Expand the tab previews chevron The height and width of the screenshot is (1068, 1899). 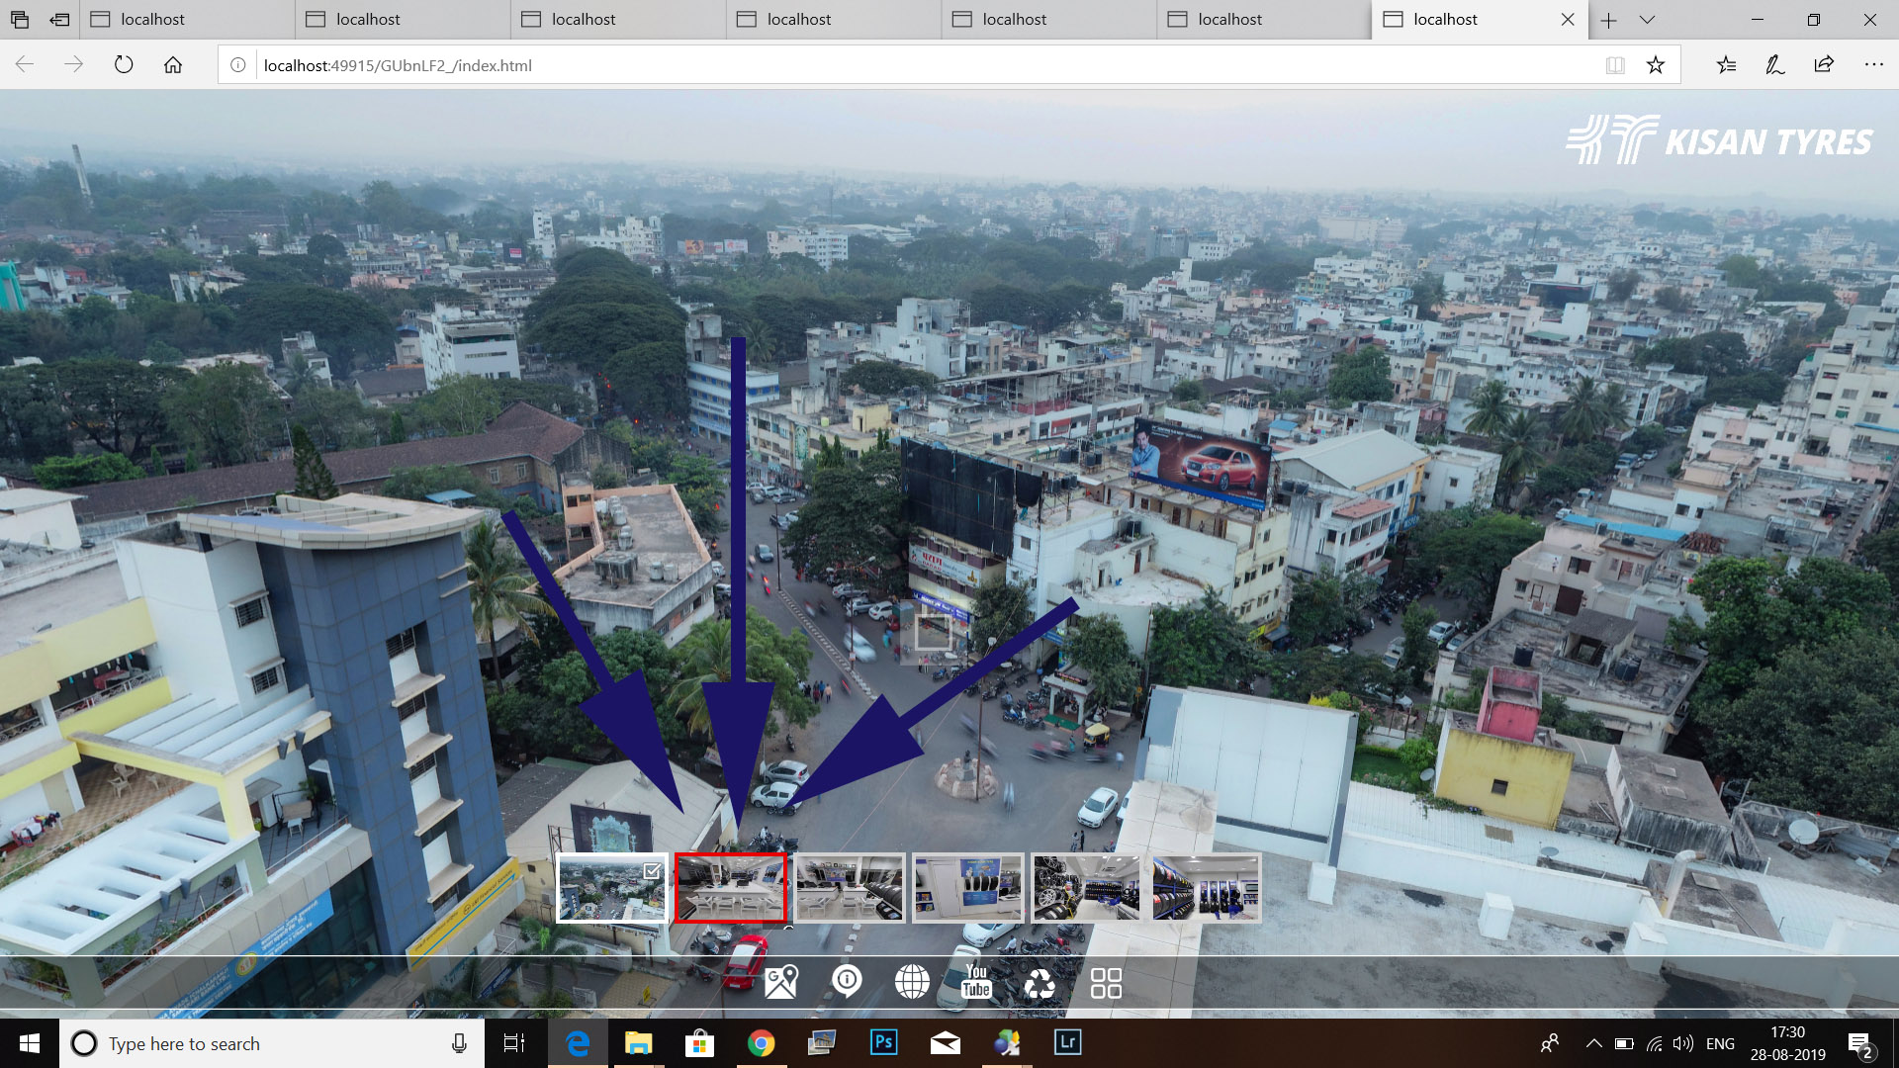pyautogui.click(x=1647, y=20)
